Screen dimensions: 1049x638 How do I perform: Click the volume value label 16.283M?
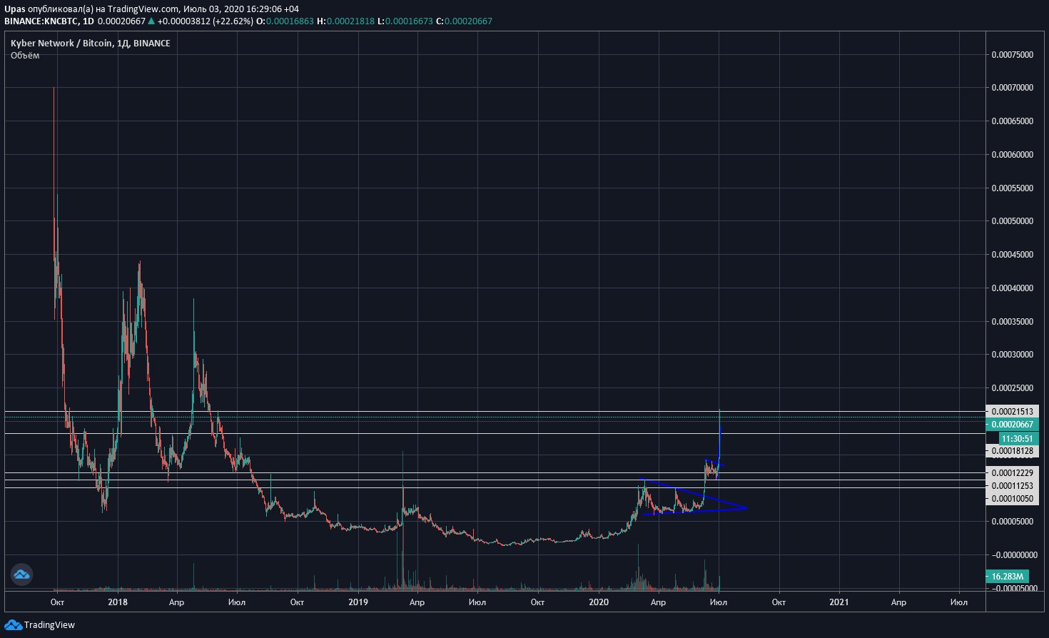click(1008, 577)
